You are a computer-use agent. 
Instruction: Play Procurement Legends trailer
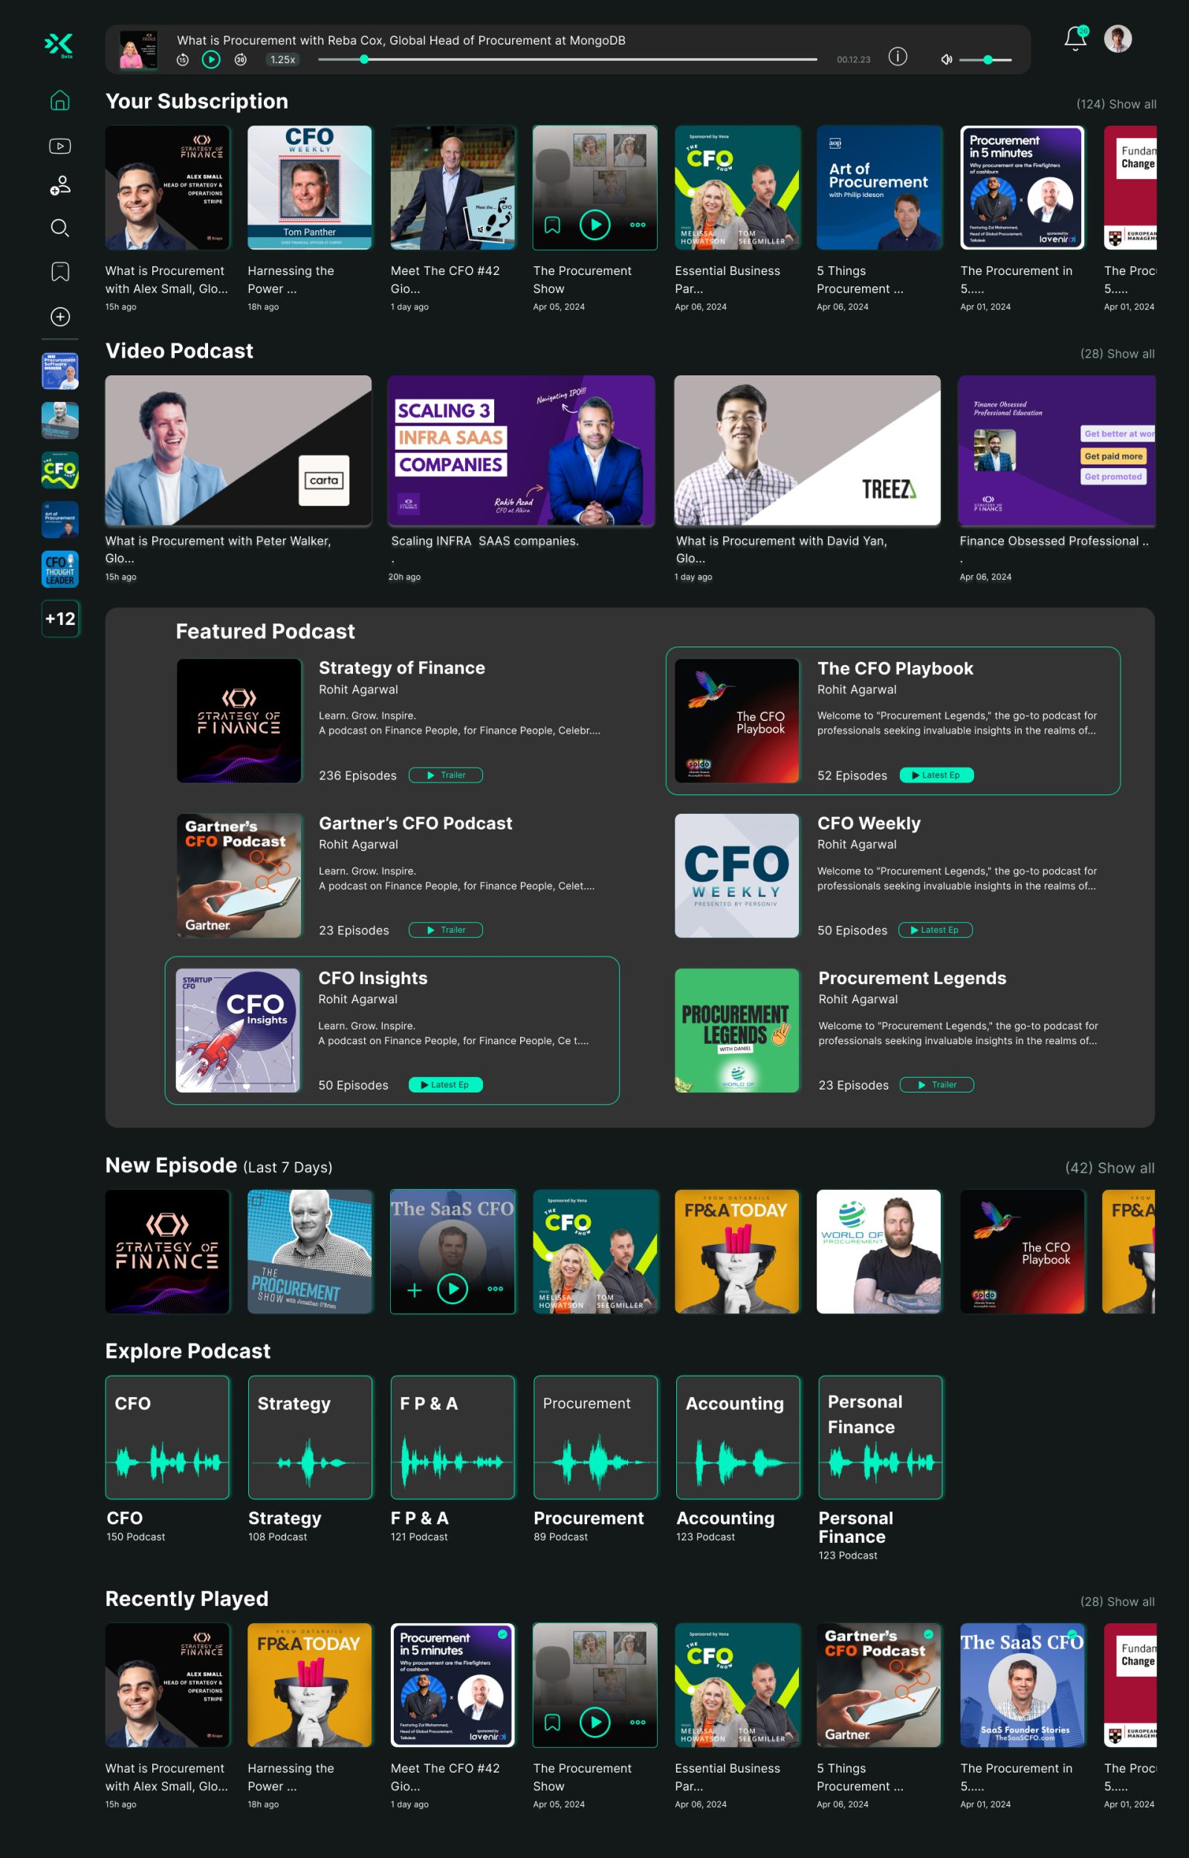pyautogui.click(x=936, y=1084)
